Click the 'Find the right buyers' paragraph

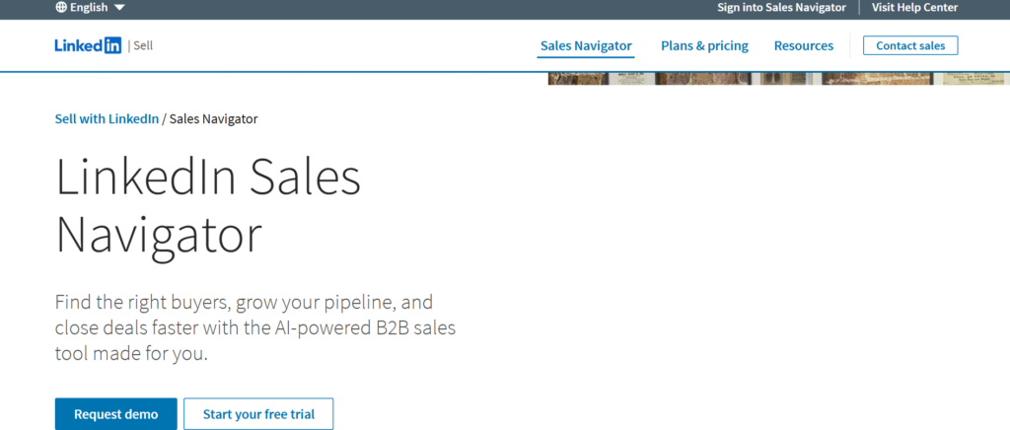pyautogui.click(x=254, y=327)
